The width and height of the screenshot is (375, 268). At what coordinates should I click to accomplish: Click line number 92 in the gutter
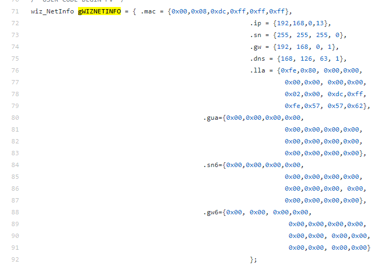click(15, 259)
